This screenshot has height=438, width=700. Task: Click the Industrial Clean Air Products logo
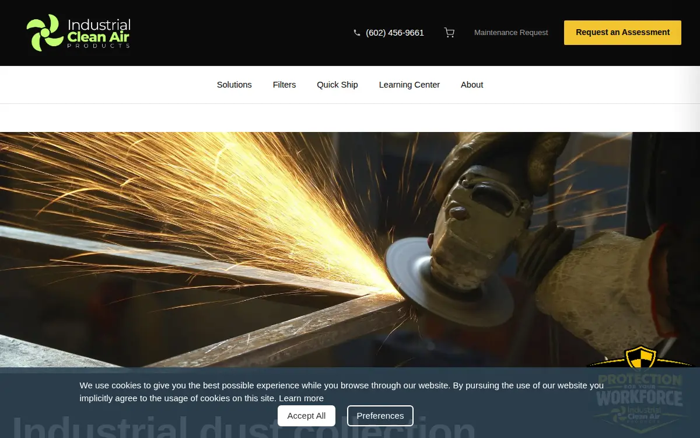tap(79, 33)
